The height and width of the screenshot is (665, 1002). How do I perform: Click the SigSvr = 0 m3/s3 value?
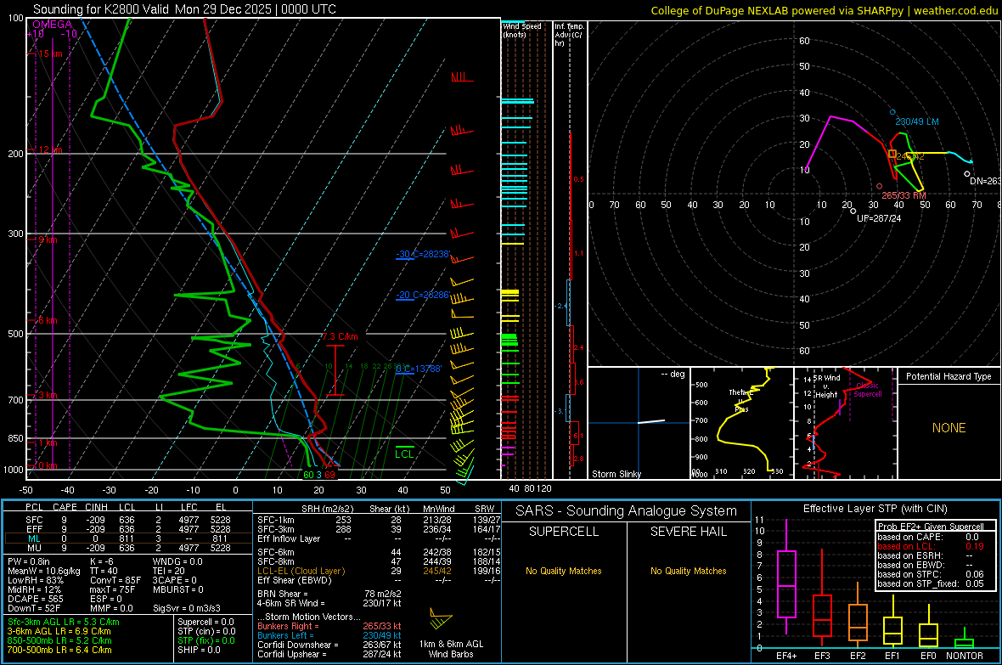click(x=187, y=608)
